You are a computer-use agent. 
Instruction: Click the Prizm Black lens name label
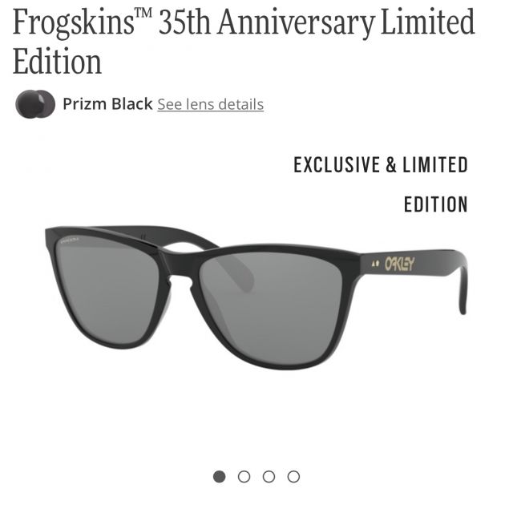point(107,104)
